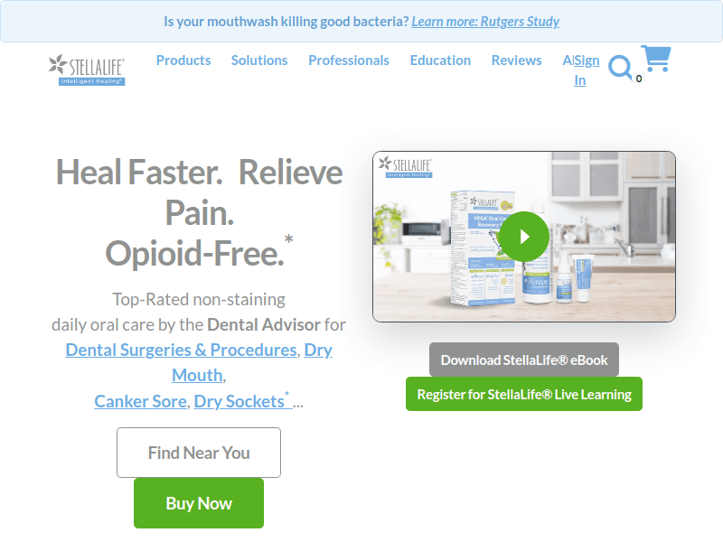Click Download StellaLife eBook button
This screenshot has width=723, height=542.
[x=524, y=360]
